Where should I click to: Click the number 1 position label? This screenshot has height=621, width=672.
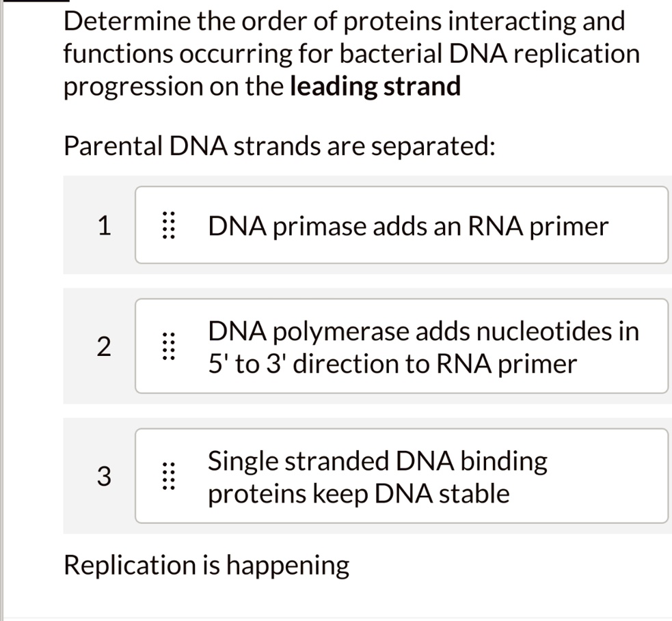pos(104,225)
